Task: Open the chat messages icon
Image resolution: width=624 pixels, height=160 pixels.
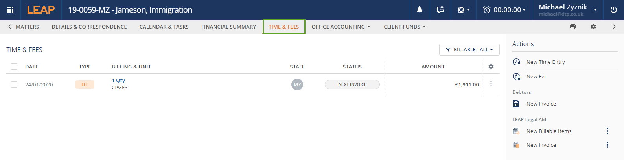Action: coord(440,10)
